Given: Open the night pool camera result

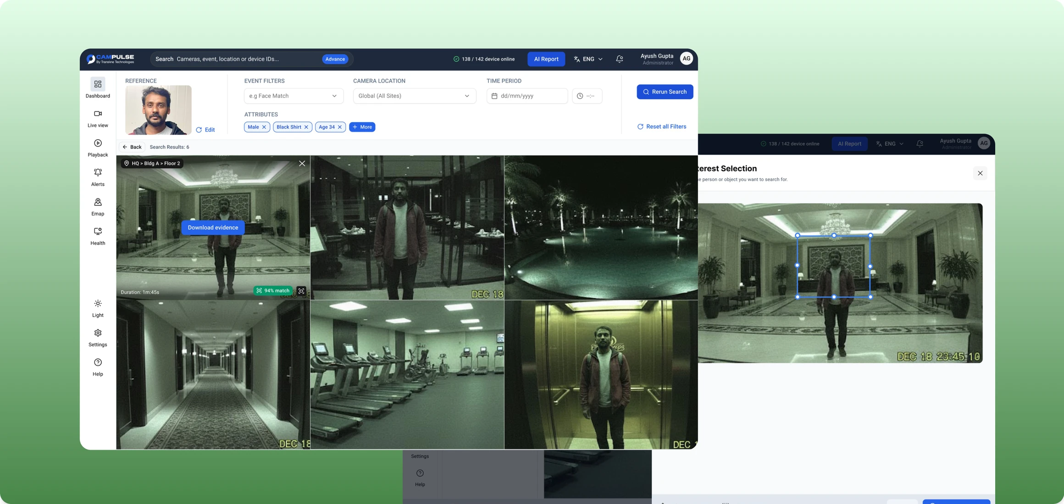Looking at the screenshot, I should click(x=601, y=228).
